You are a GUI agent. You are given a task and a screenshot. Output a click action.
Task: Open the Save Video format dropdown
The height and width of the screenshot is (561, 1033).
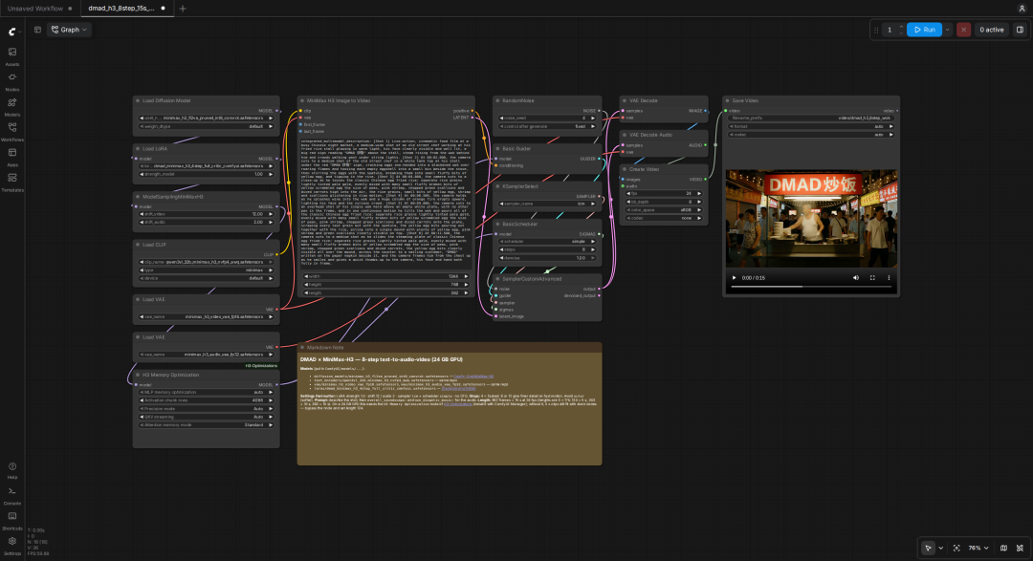click(x=811, y=126)
